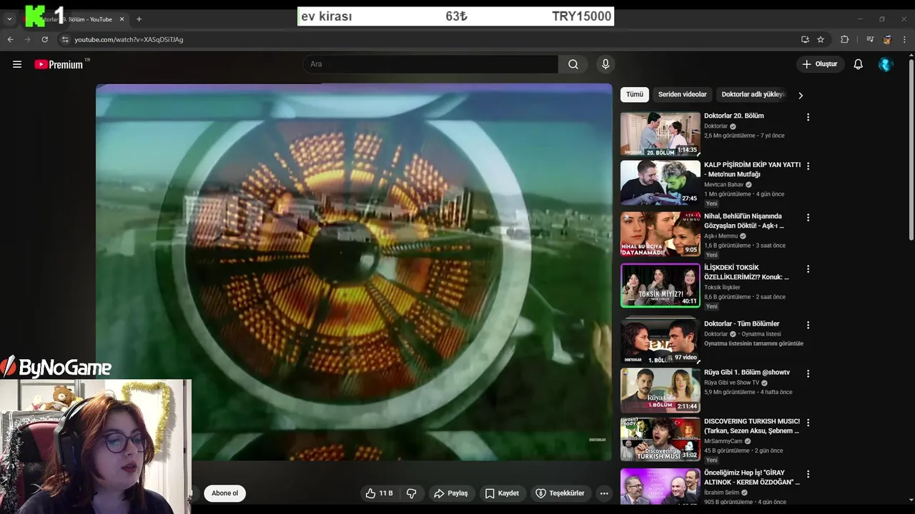This screenshot has width=915, height=514.
Task: Open the Toksik İlişkiler channel link
Action: (722, 287)
